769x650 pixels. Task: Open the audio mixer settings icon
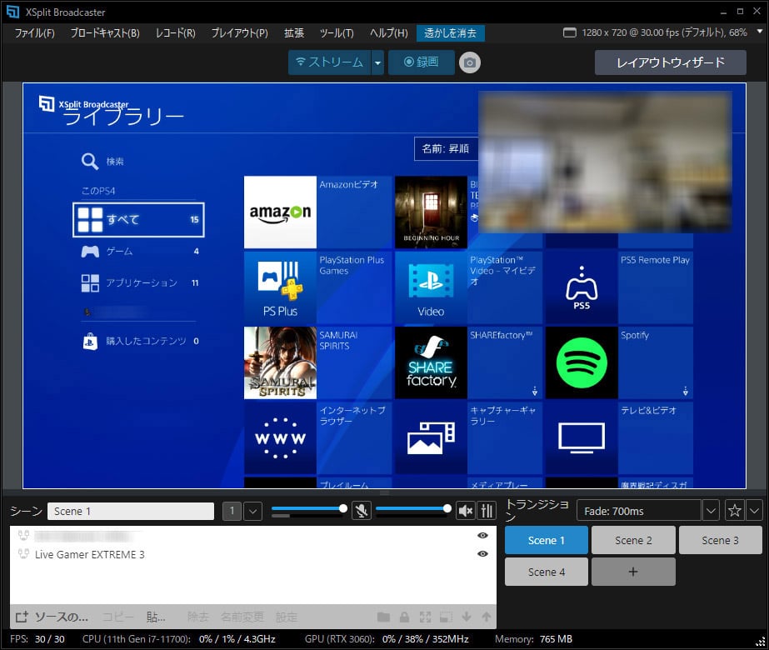(x=487, y=511)
